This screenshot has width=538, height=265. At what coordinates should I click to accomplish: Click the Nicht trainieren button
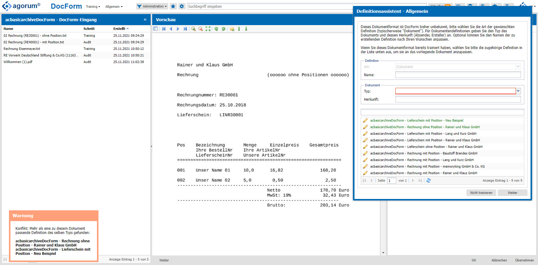(481, 193)
